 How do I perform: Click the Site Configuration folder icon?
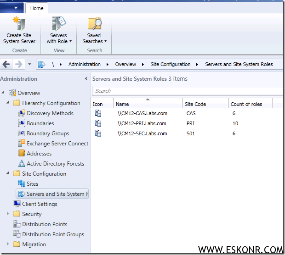[17, 173]
